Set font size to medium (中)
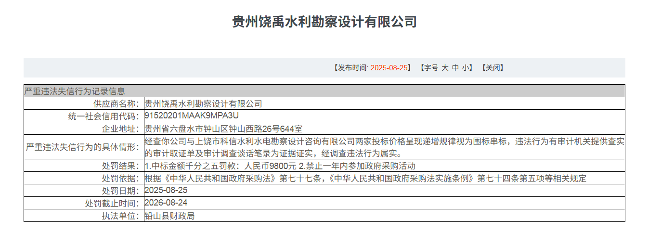Screen dimensions: 648x232 455,68
